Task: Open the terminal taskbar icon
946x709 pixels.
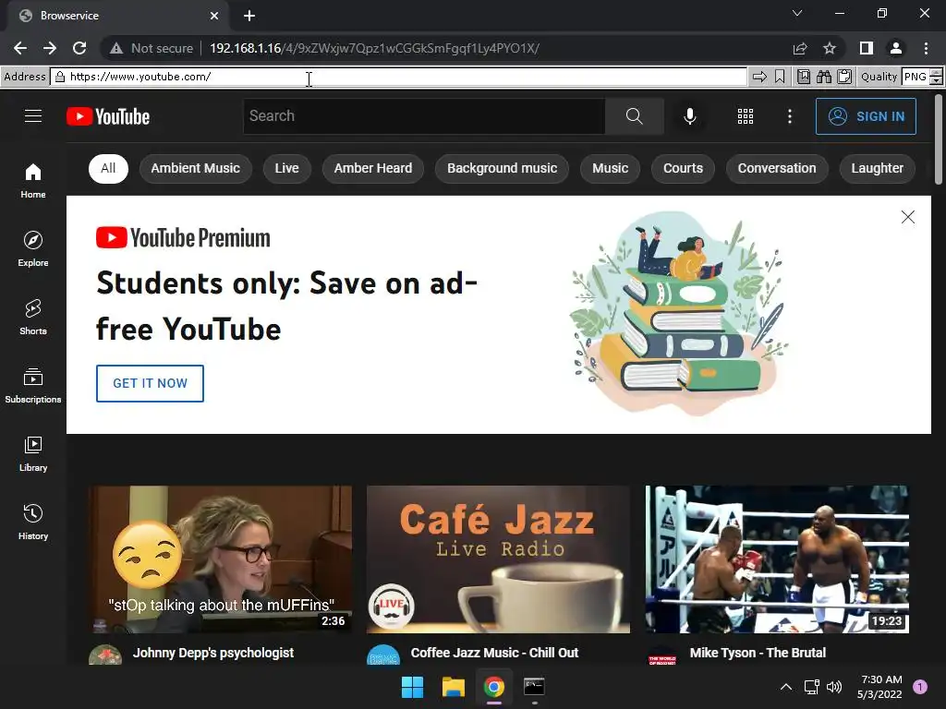Action: tap(534, 687)
